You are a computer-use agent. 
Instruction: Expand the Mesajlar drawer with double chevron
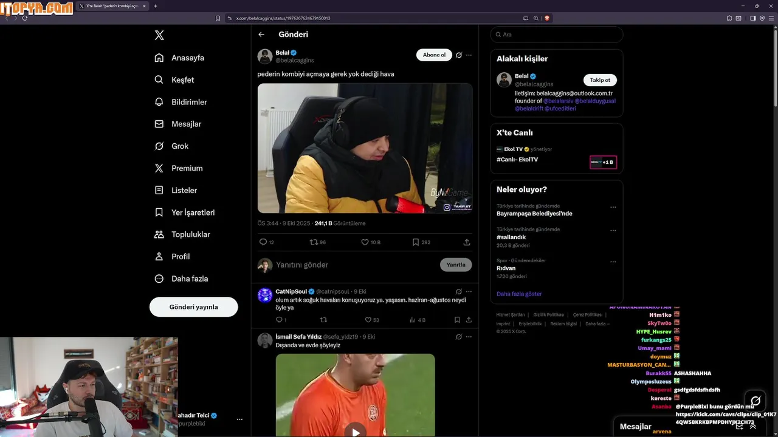(753, 426)
